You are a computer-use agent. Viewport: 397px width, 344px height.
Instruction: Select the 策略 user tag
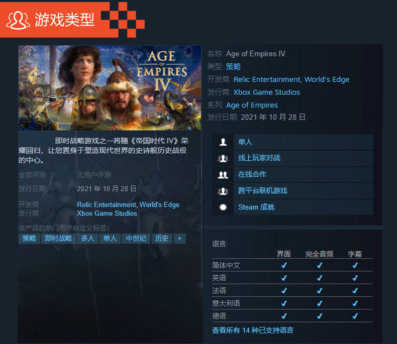(x=29, y=239)
